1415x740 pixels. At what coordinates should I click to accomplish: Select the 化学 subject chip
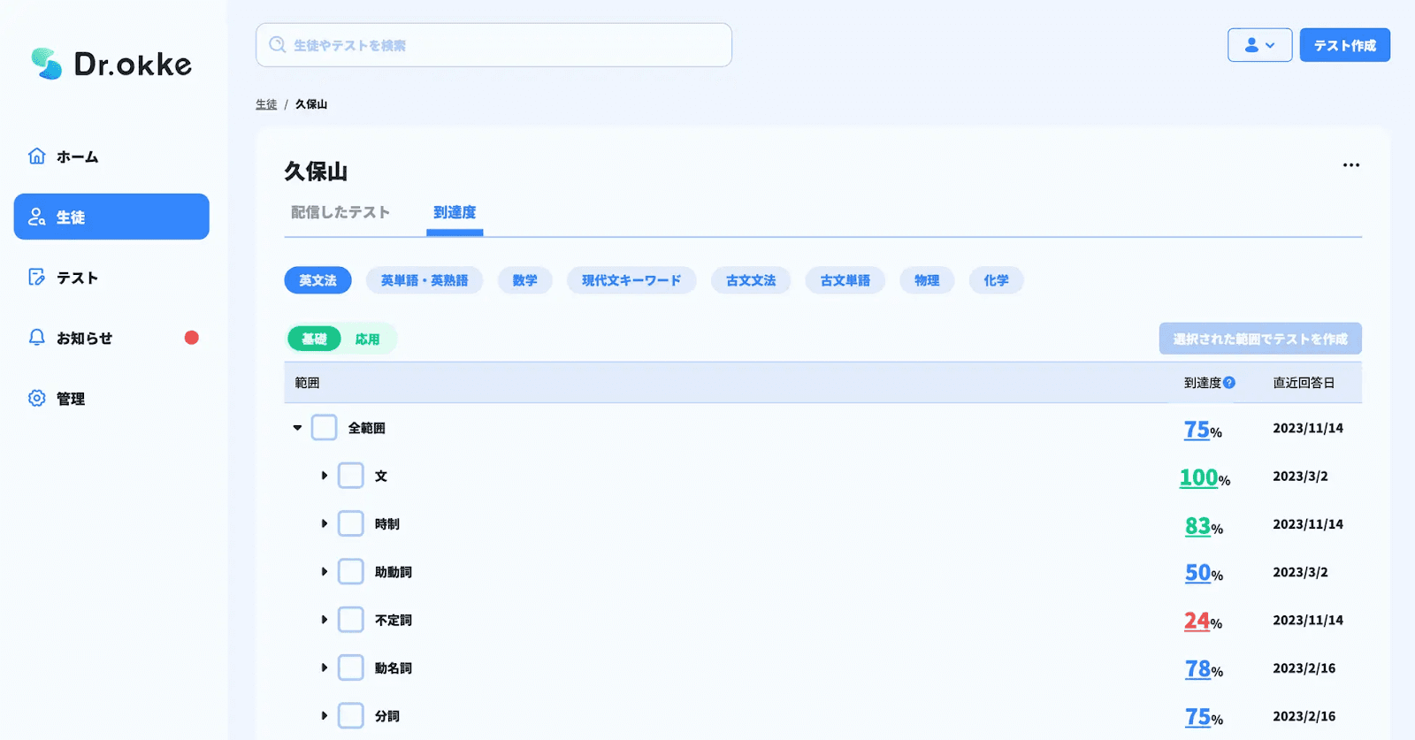pyautogui.click(x=996, y=280)
